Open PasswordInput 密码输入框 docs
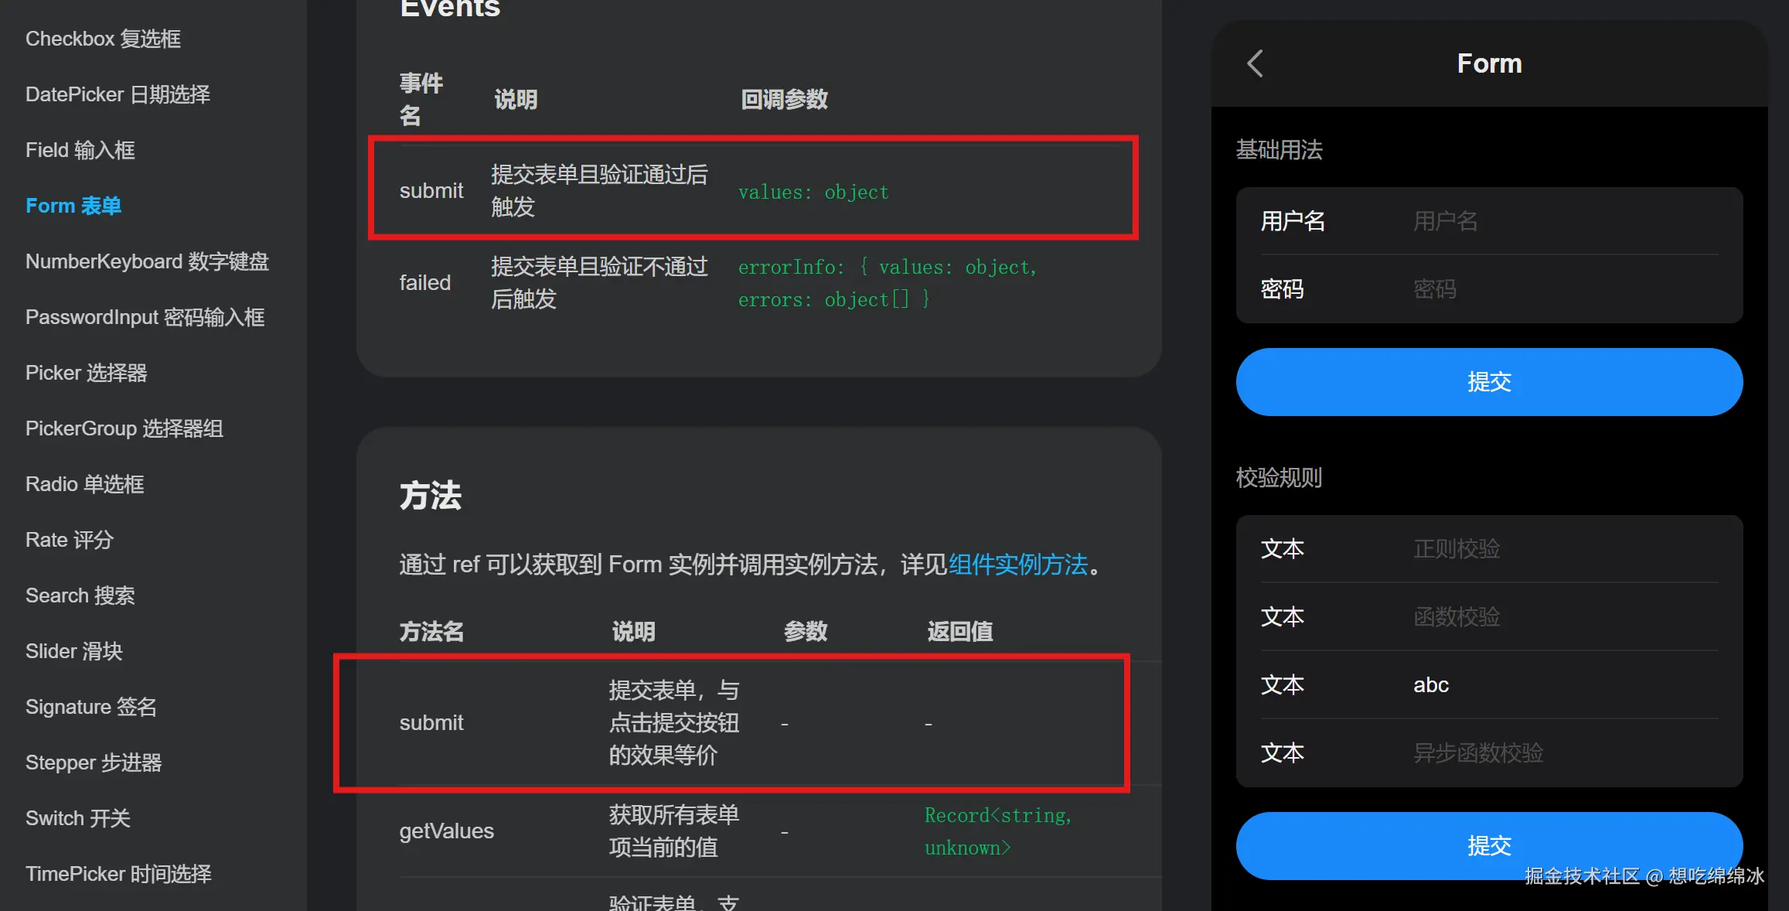1789x911 pixels. point(145,316)
